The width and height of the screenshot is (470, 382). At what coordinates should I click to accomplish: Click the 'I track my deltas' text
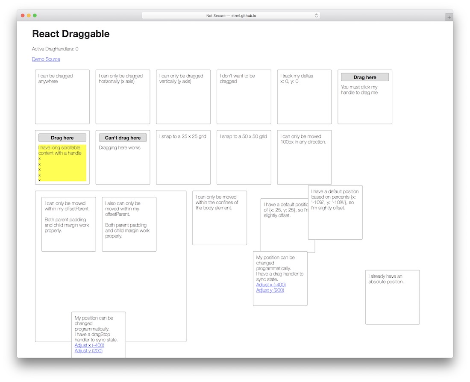point(297,76)
